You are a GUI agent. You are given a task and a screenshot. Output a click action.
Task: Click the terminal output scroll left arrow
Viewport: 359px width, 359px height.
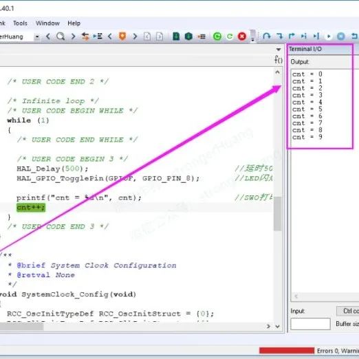296,296
